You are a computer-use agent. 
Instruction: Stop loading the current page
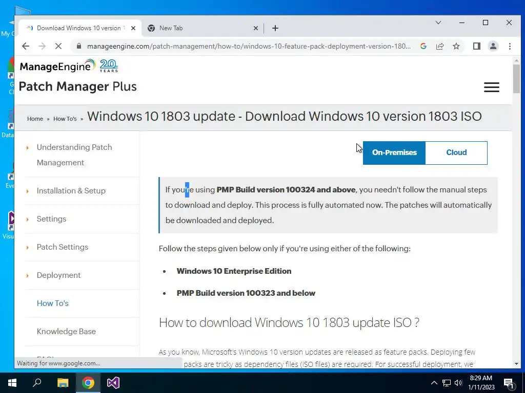point(58,46)
